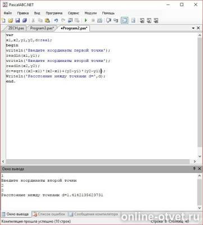The width and height of the screenshot is (203, 225).
Task: Select the Program2.pas tab
Action: 74,28
